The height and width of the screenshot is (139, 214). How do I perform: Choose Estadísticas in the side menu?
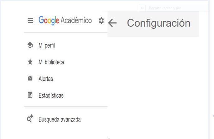pos(51,95)
